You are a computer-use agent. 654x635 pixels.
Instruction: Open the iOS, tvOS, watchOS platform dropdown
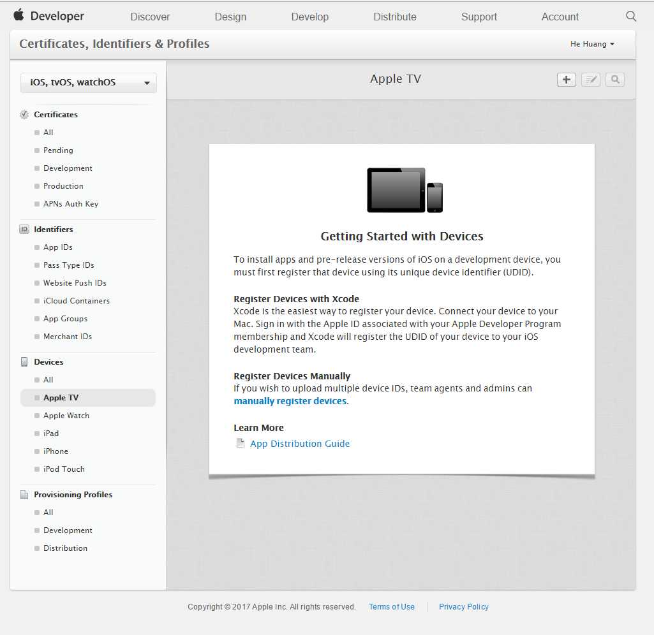point(89,82)
